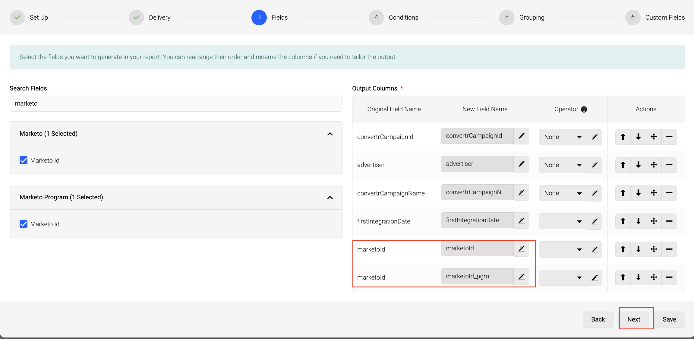Jump to Conditions step

pos(393,17)
